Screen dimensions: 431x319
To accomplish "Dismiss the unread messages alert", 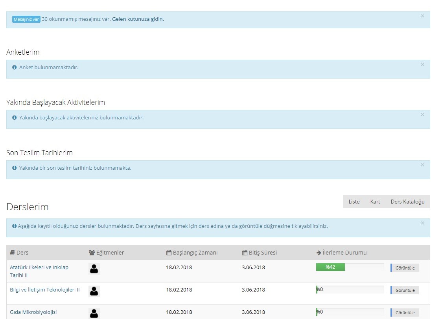I will pyautogui.click(x=422, y=16).
